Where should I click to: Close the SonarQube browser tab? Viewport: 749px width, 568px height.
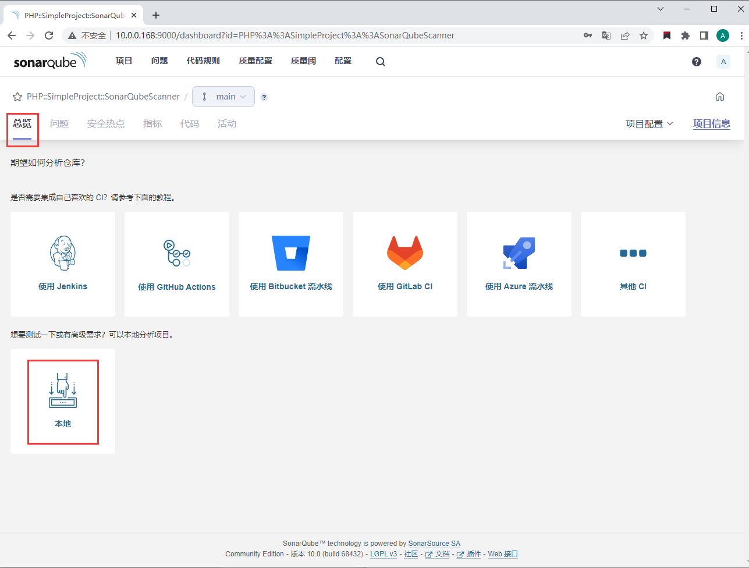coord(135,15)
